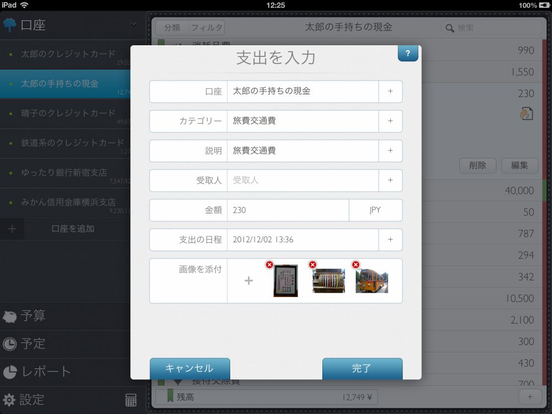
Task: Select account 晴子のクレジットカード
Action: [65, 113]
